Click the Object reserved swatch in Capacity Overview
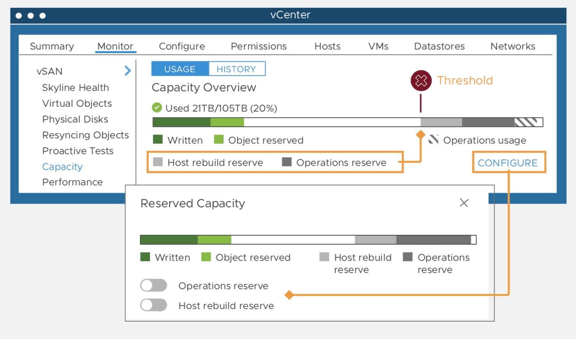Screen dimensions: 576x339 (x=219, y=139)
